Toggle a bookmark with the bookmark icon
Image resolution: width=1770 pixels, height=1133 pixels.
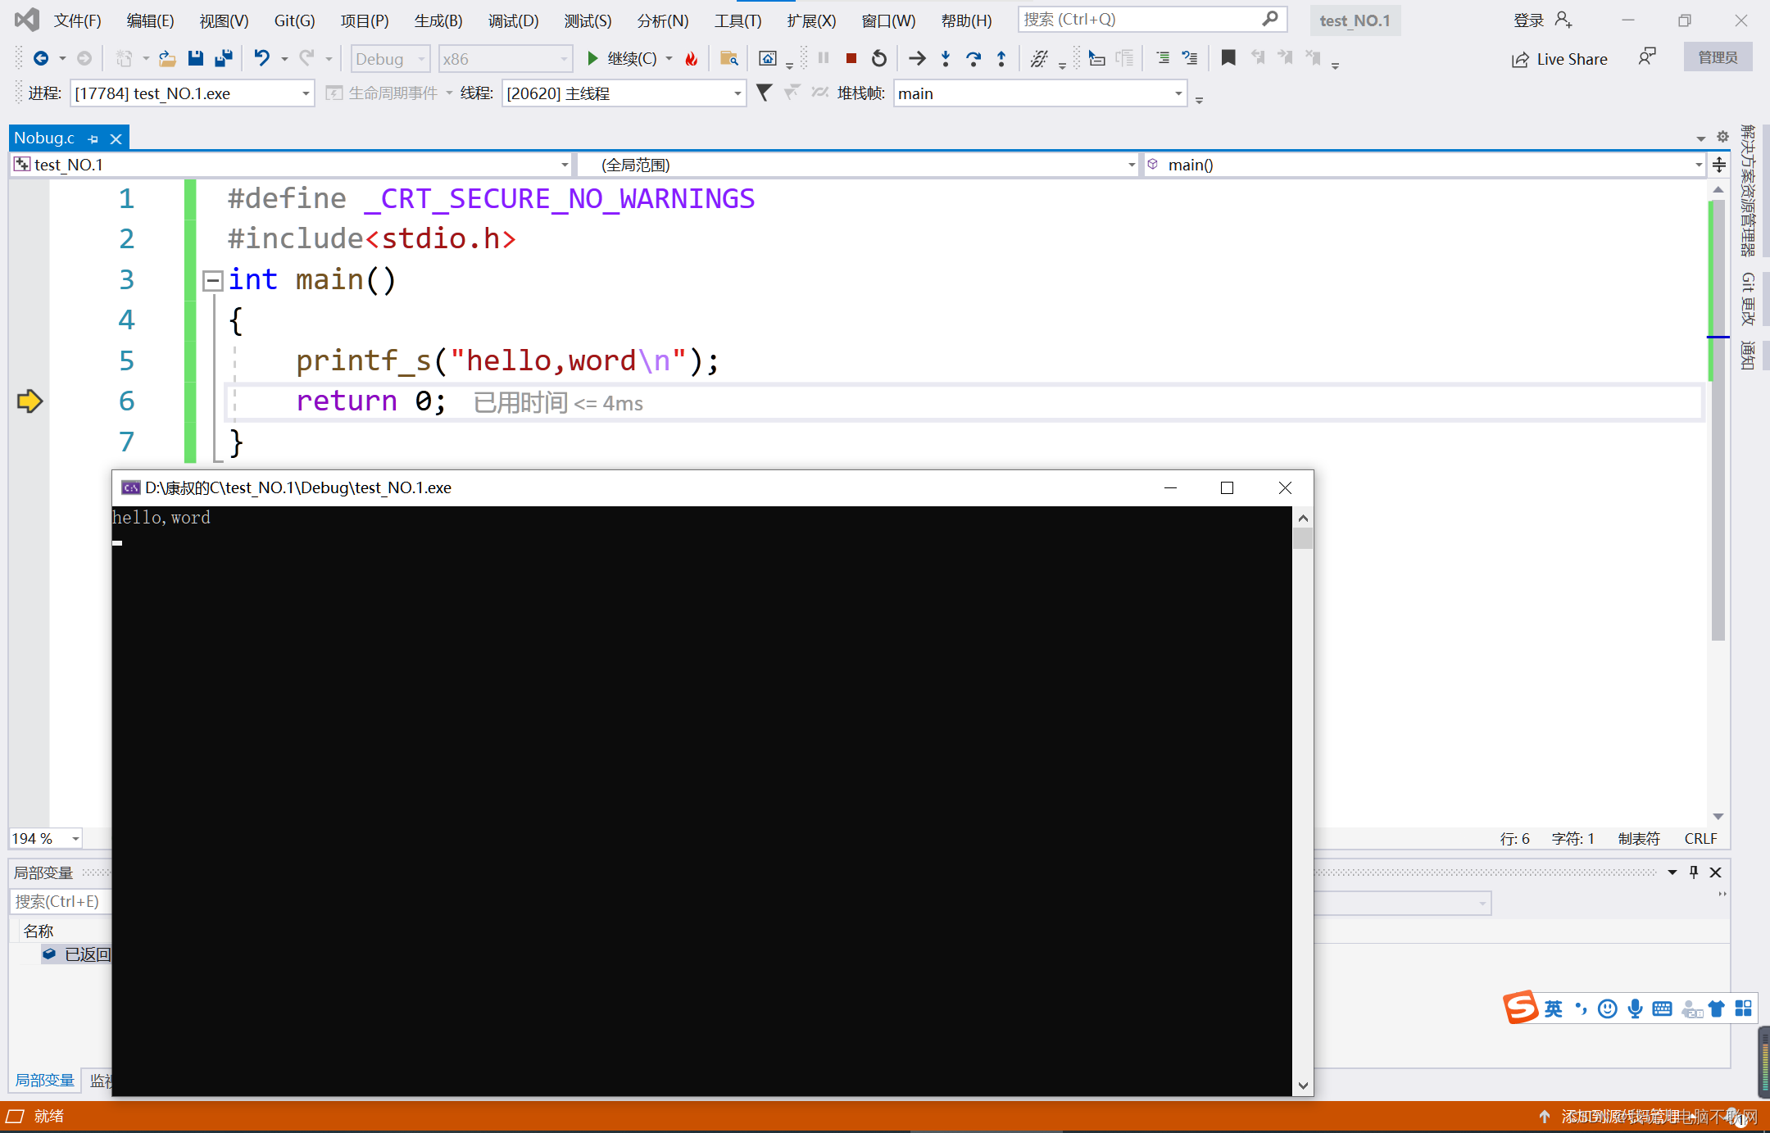(1228, 58)
